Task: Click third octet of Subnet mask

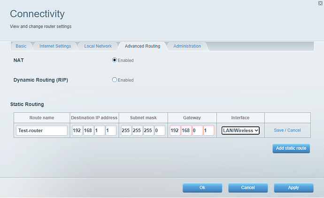Action: pos(148,131)
